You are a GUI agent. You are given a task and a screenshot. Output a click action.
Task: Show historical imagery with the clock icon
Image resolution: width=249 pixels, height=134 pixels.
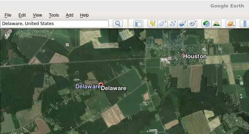tap(206, 24)
